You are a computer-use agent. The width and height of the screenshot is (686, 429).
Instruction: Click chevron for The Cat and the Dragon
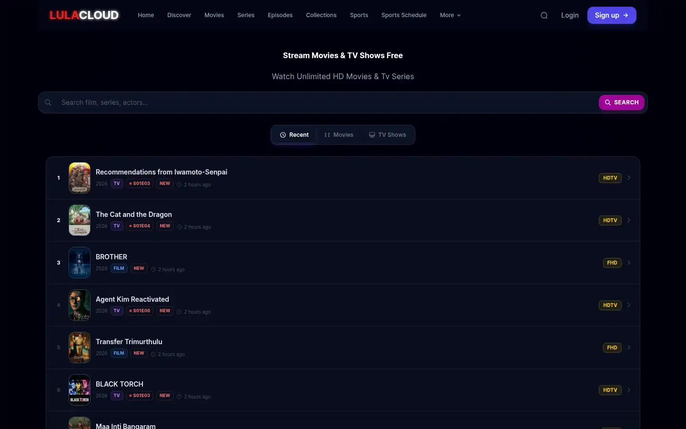click(x=629, y=220)
